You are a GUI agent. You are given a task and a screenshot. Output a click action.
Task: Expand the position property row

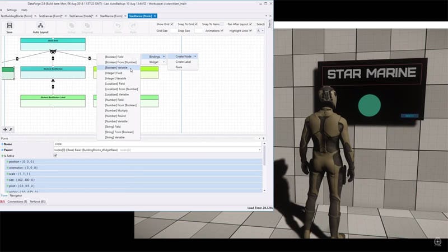[134, 162]
